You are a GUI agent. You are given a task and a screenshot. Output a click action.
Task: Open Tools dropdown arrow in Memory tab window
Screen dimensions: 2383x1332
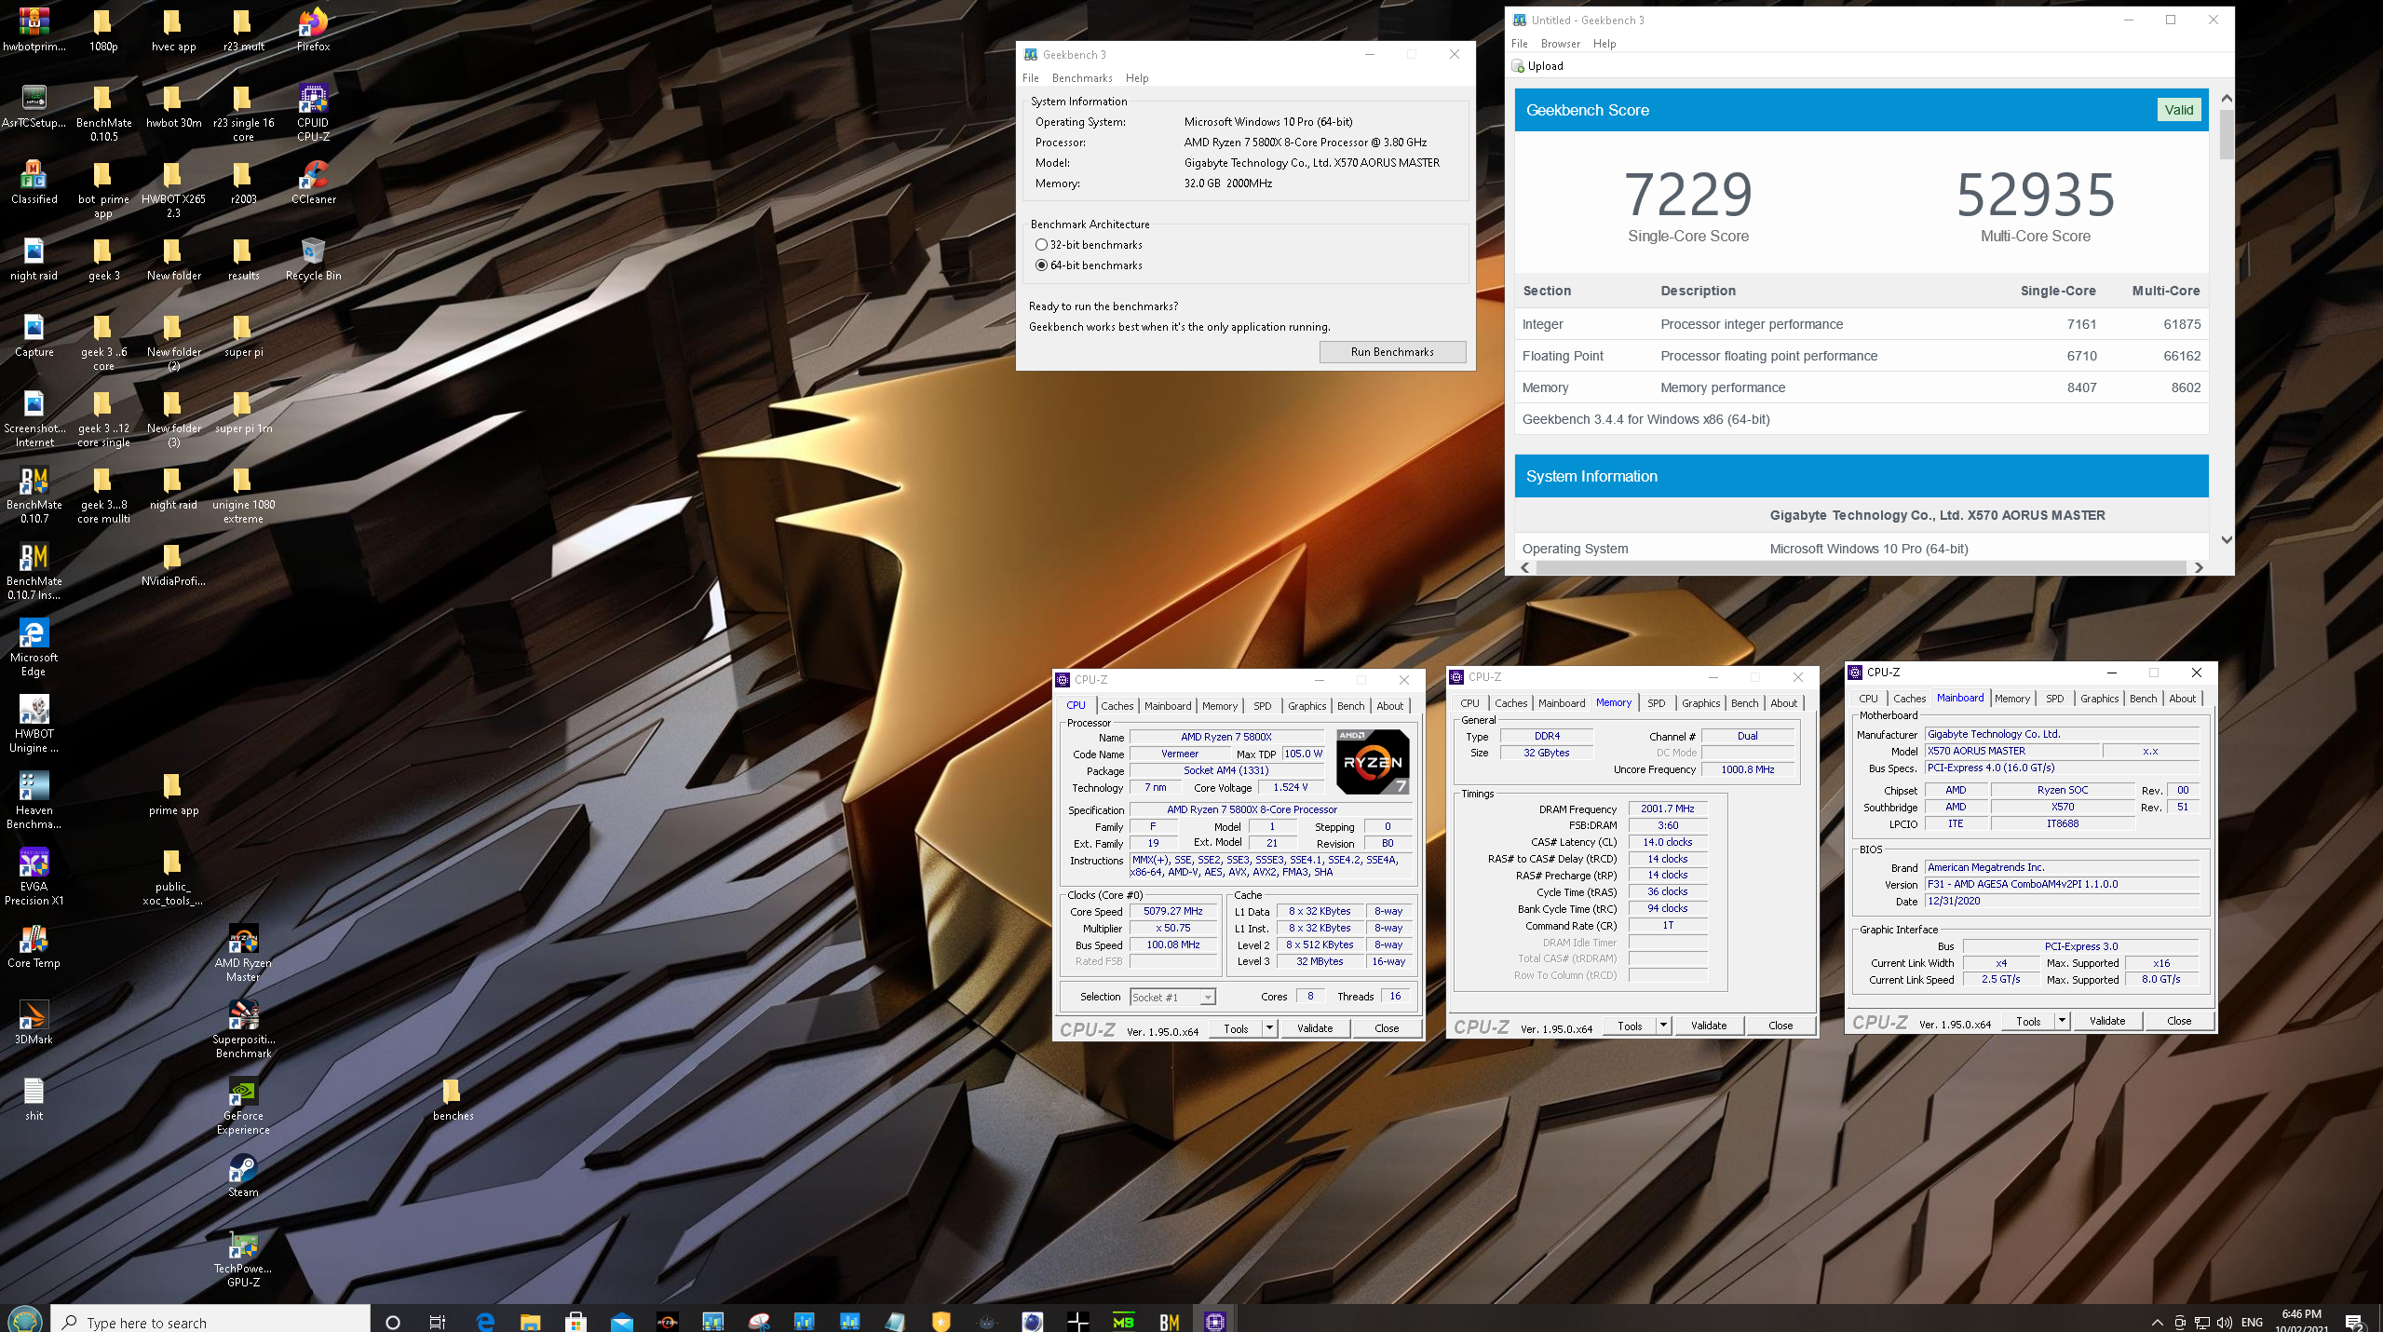tap(1663, 1026)
